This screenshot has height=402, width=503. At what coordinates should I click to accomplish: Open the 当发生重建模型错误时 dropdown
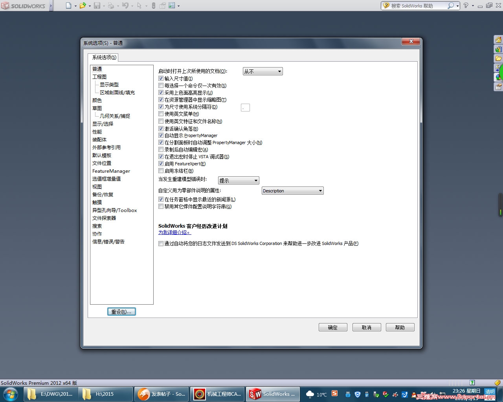click(239, 181)
